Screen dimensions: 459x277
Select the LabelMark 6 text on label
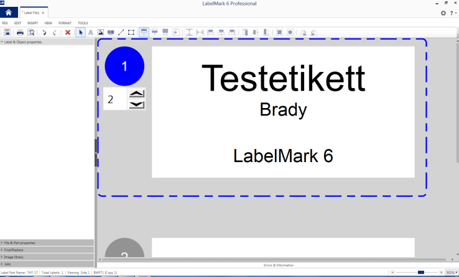(283, 156)
